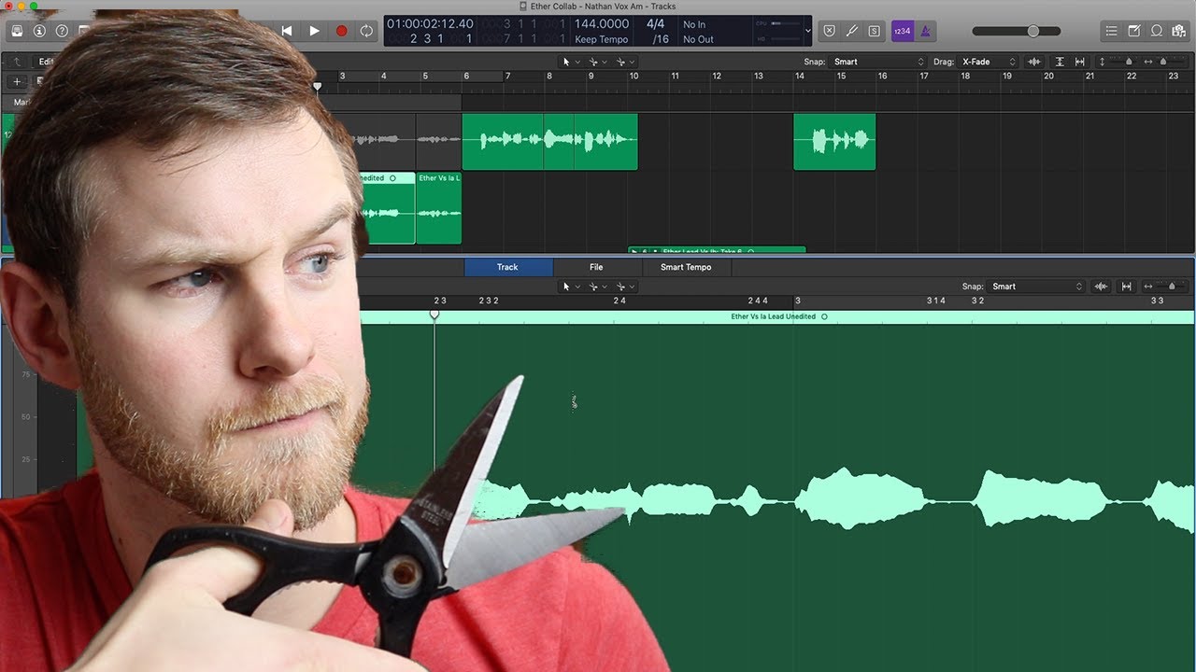Click Ether Vs Ia Lead Unedited region header

pyautogui.click(x=773, y=316)
